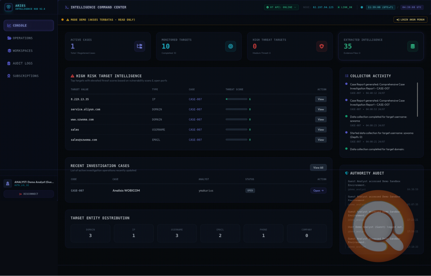The image size is (431, 276).
Task: Click ANALYST: Demo Analyst profile text
Action: (34, 182)
